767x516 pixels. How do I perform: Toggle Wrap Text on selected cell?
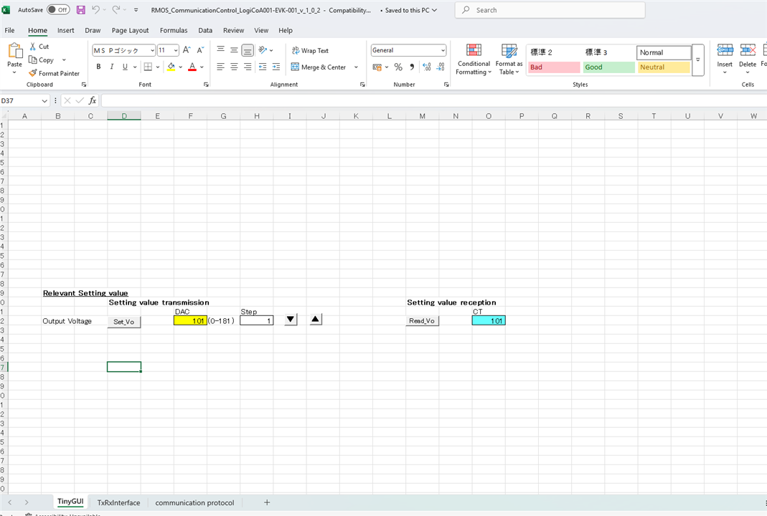click(x=310, y=51)
